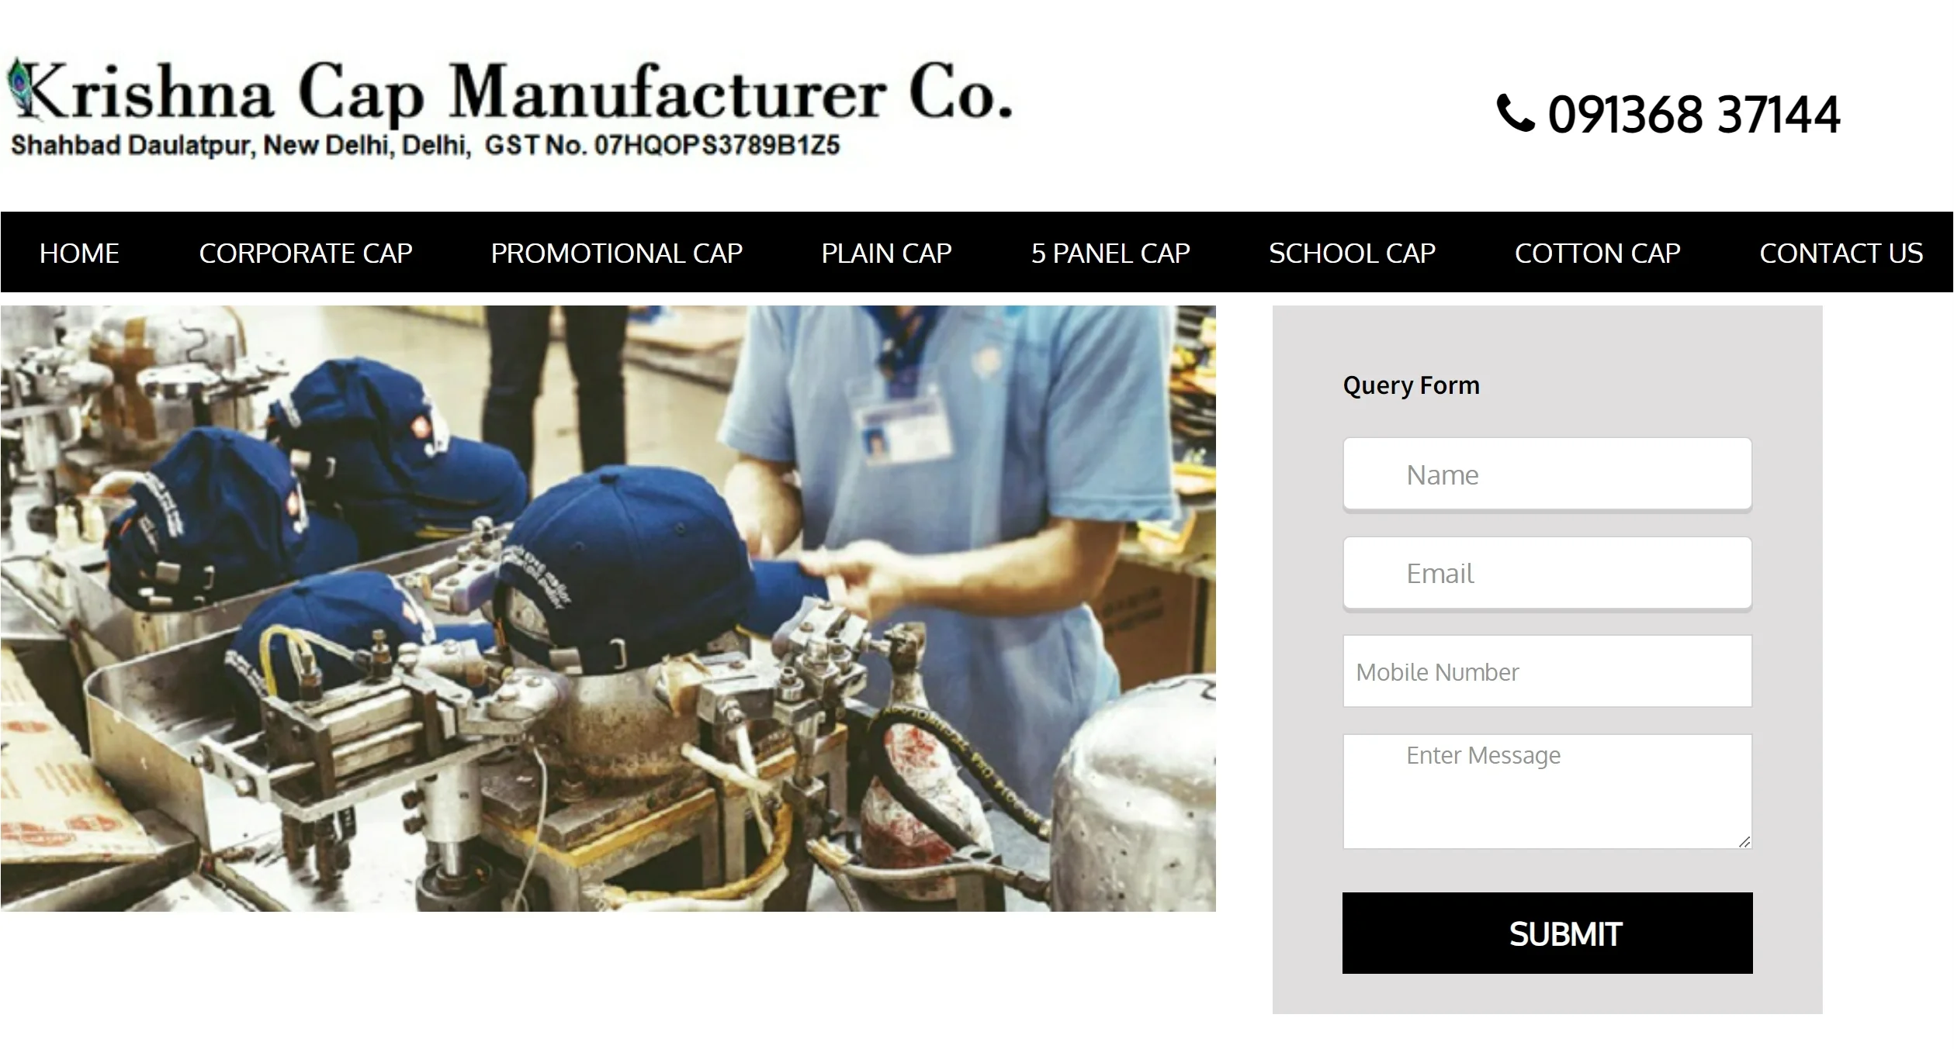
Task: Navigate to 5 PANEL CAP
Action: pyautogui.click(x=1110, y=253)
